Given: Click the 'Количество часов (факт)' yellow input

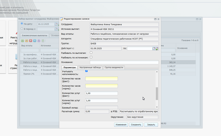Looking at the screenshot, I should (101, 79).
